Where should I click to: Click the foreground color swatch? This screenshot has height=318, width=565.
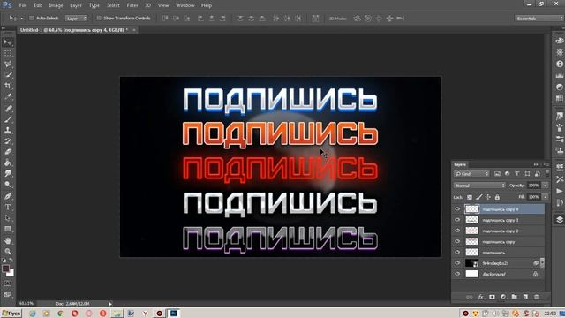5,269
